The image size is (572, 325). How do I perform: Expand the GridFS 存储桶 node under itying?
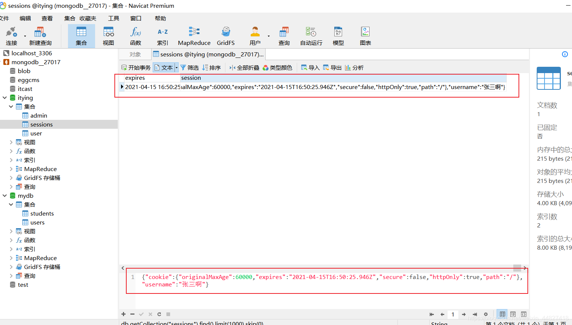[x=11, y=178]
